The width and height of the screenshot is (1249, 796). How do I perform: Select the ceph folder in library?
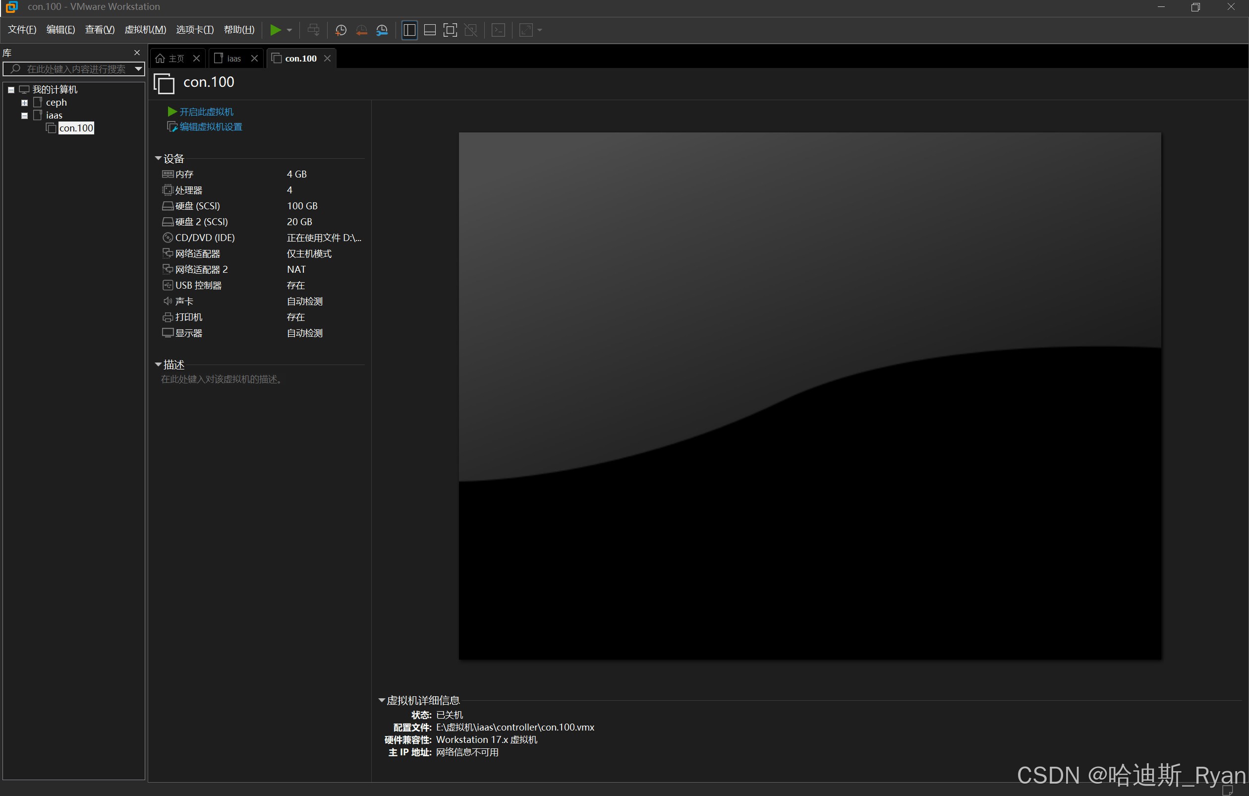pos(56,103)
